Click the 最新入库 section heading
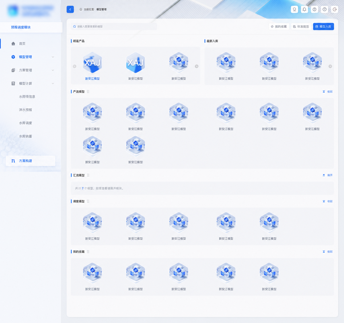 212,41
